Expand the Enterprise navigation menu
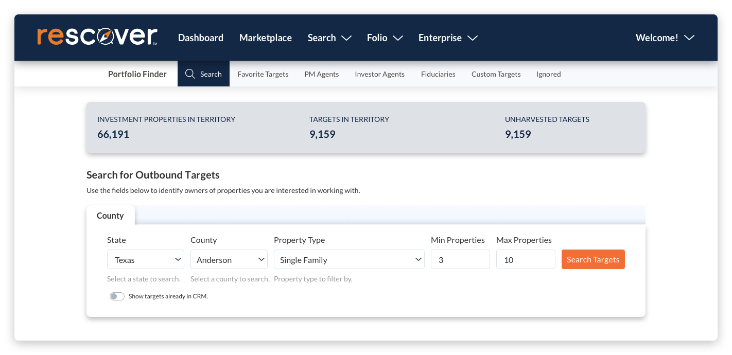 448,38
